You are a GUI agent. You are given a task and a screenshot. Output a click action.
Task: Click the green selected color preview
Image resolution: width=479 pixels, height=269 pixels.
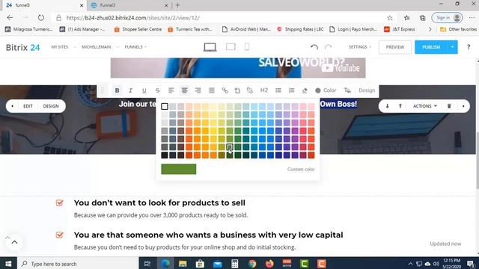click(179, 170)
